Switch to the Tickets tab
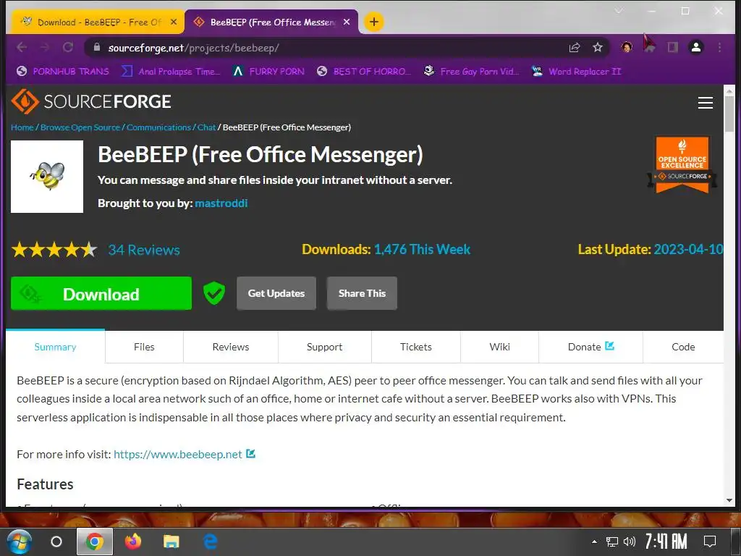The image size is (741, 556). [x=416, y=347]
